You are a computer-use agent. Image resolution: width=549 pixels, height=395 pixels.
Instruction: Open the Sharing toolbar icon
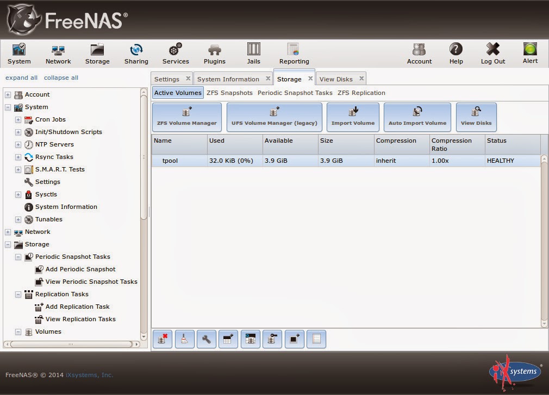(x=136, y=54)
